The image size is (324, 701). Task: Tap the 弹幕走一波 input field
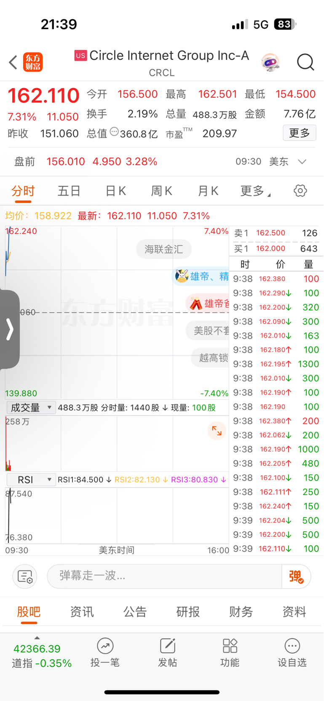click(x=164, y=576)
